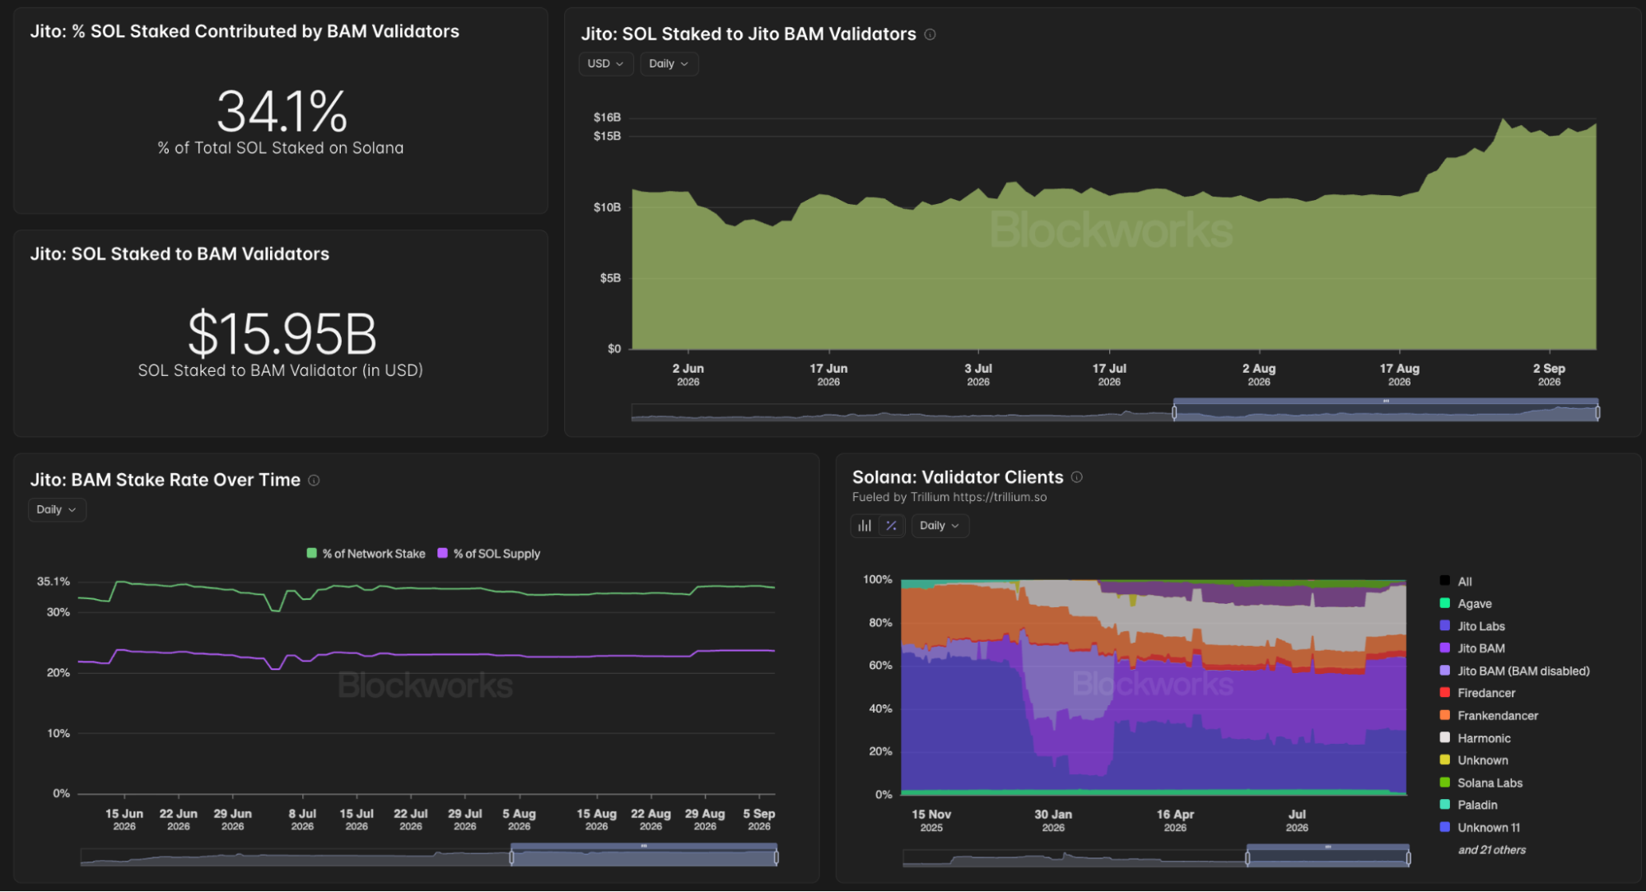Toggle the All legend entry
The image size is (1646, 892).
coord(1456,582)
